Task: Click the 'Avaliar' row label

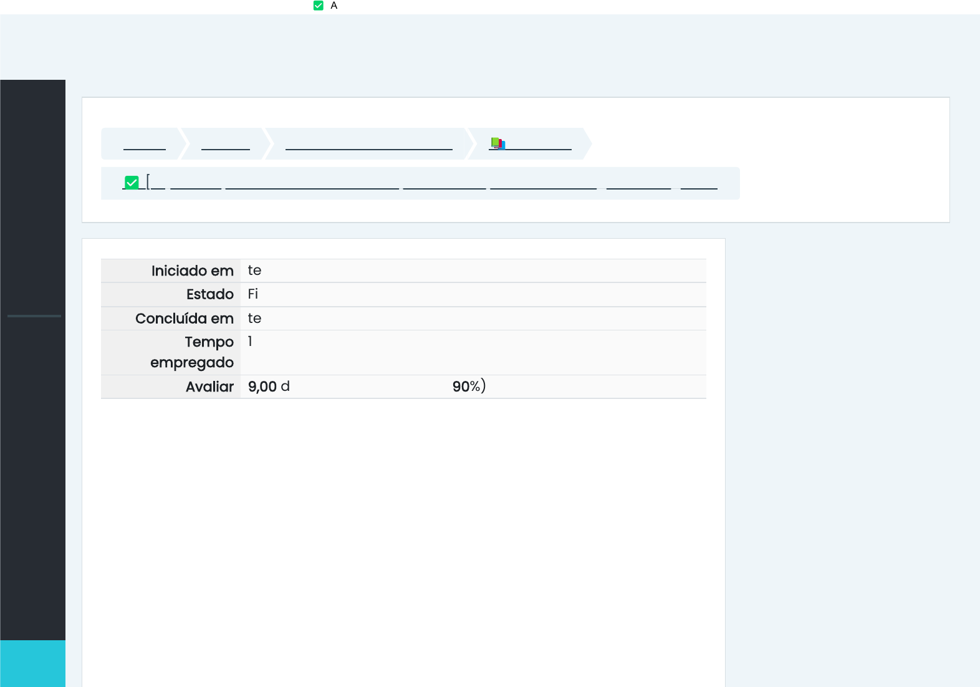Action: click(x=209, y=387)
